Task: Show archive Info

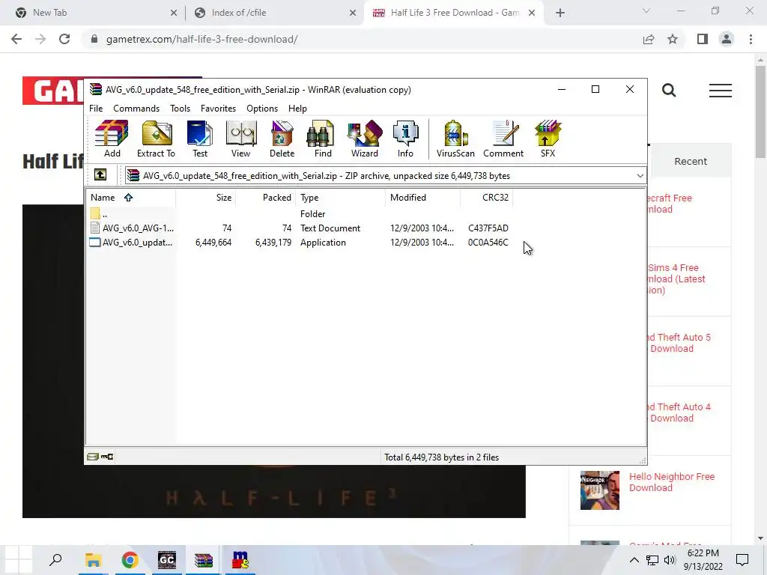Action: 405,139
